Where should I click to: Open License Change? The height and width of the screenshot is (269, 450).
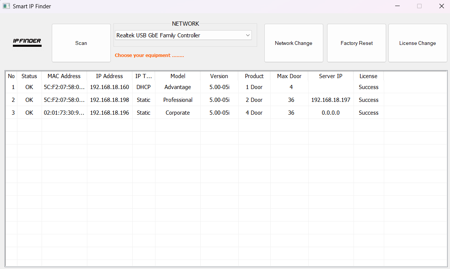[417, 43]
